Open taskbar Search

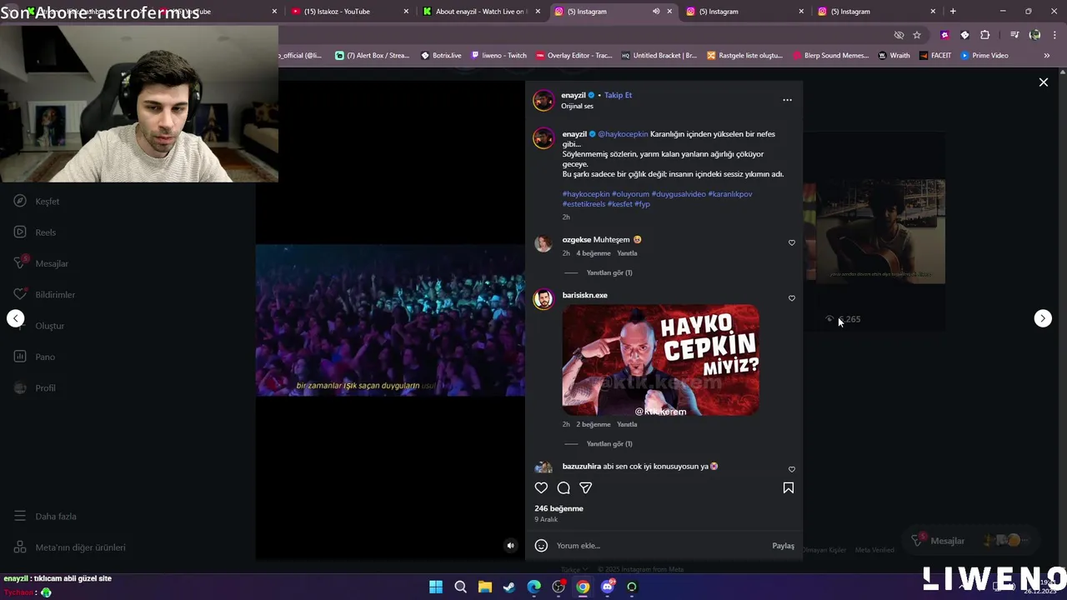[460, 587]
